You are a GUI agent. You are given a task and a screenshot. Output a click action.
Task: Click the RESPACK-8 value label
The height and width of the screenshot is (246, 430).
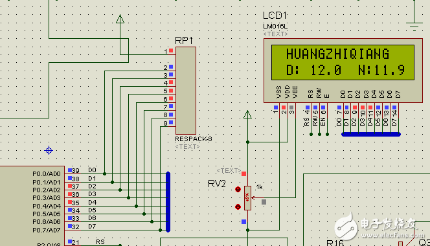click(194, 139)
